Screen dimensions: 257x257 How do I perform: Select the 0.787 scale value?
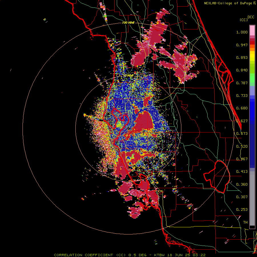[242, 83]
